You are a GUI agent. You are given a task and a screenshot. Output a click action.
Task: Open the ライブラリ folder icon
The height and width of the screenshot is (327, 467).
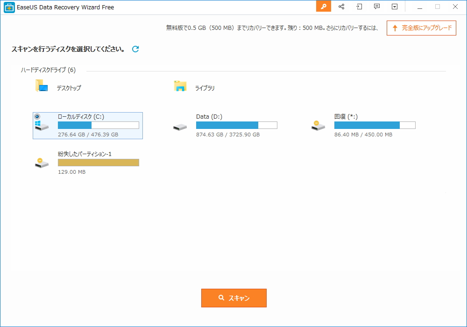[x=180, y=86]
